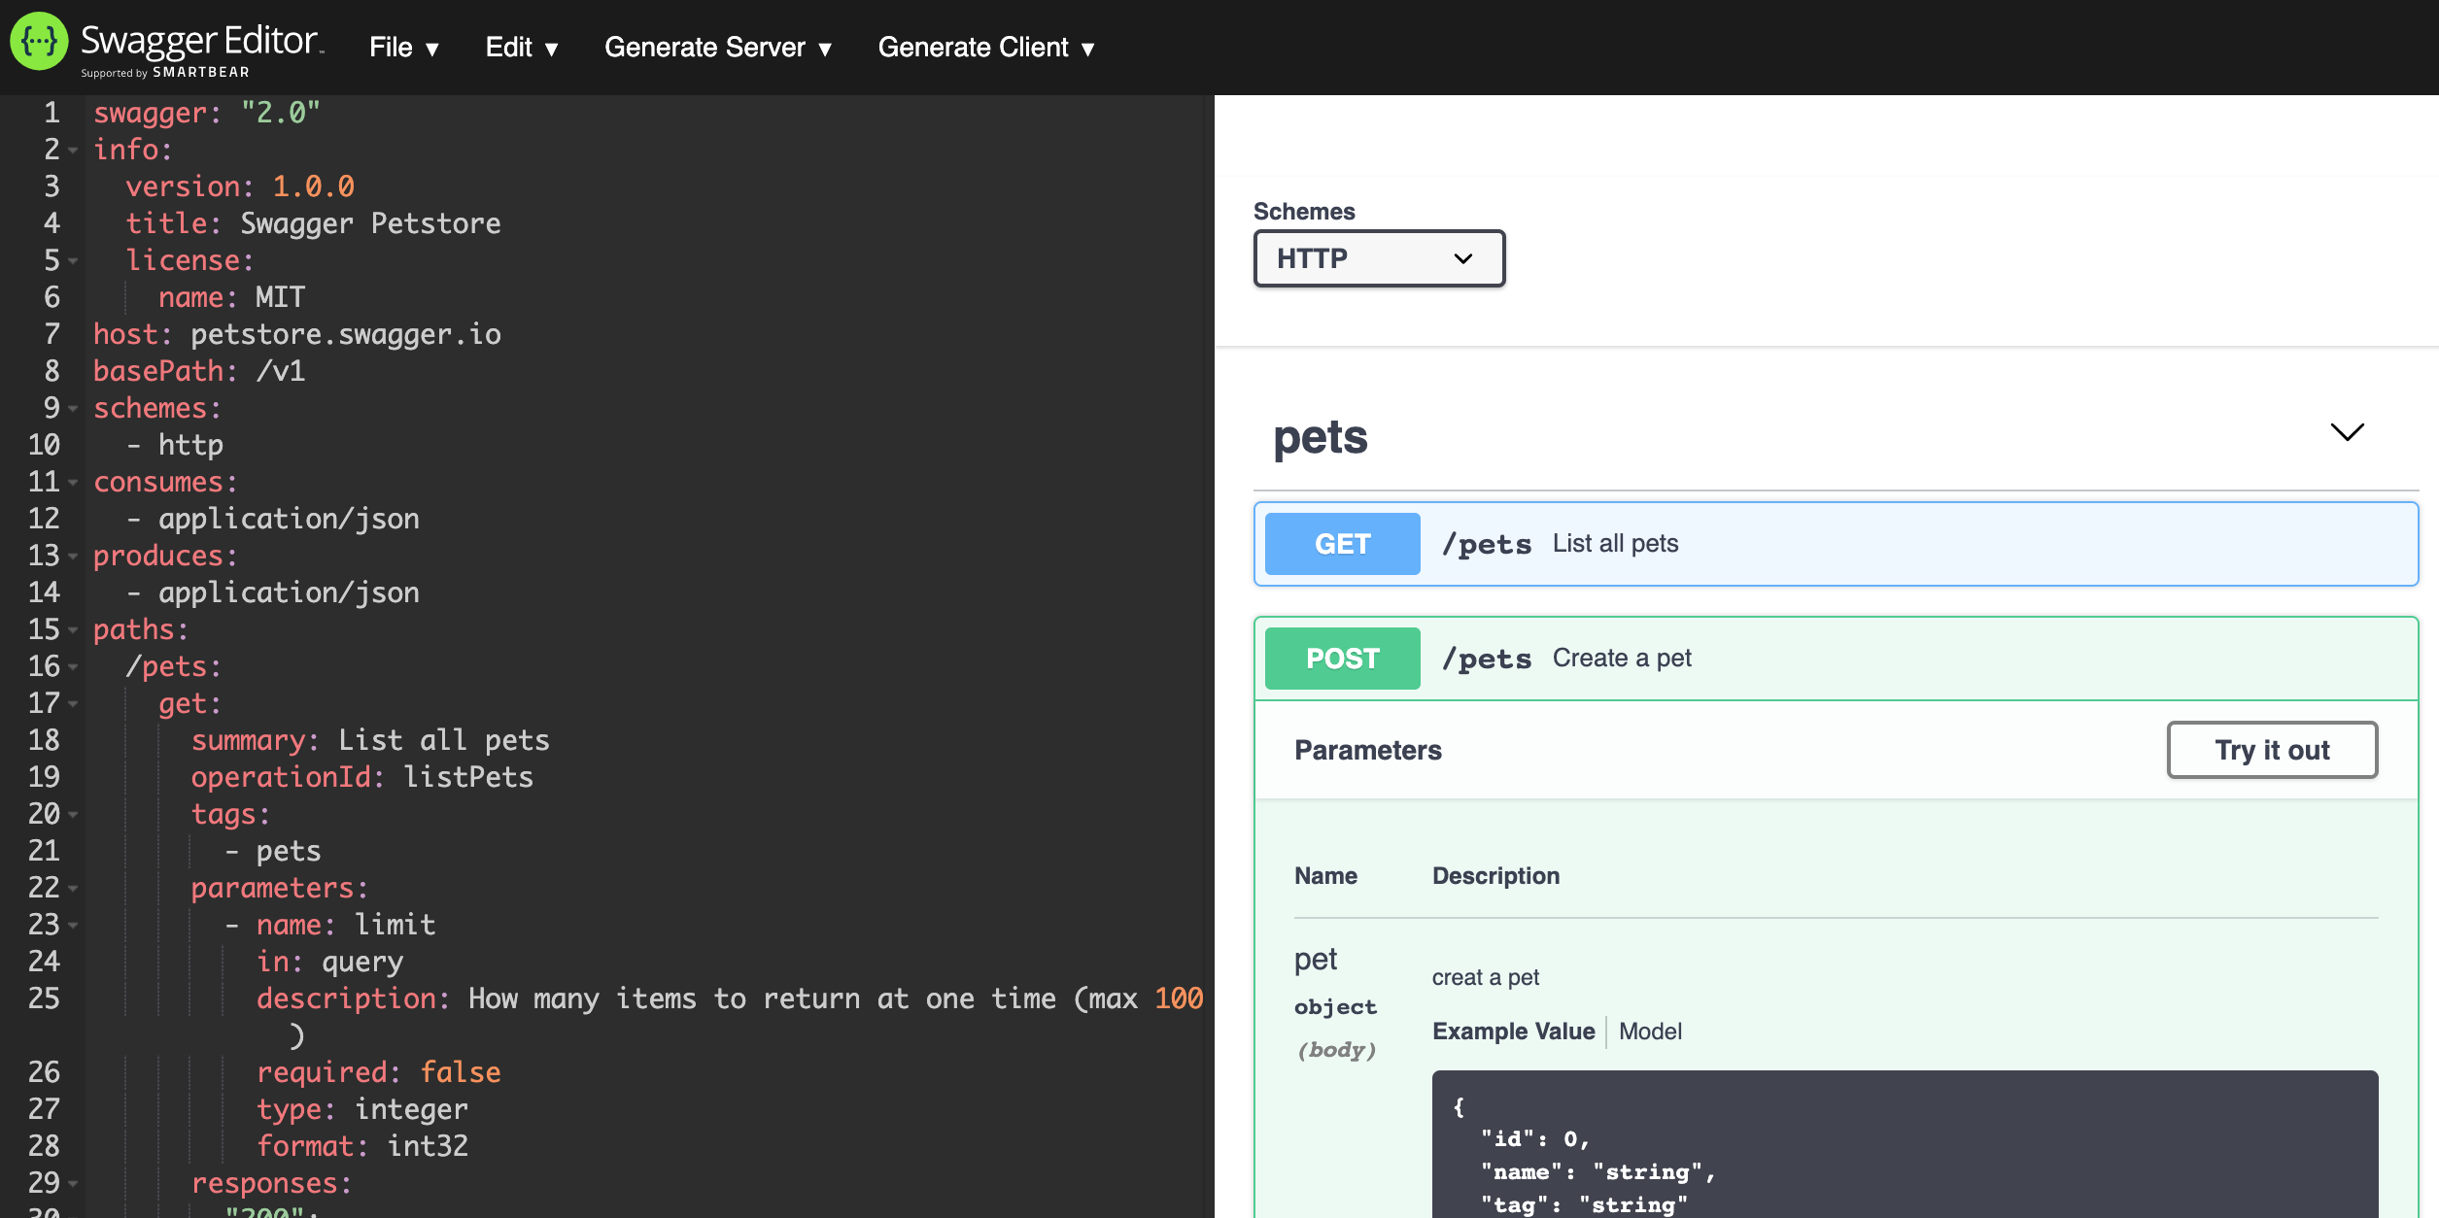Click the 'version: 1.0.0' line
The height and width of the screenshot is (1218, 2439).
pyautogui.click(x=240, y=186)
